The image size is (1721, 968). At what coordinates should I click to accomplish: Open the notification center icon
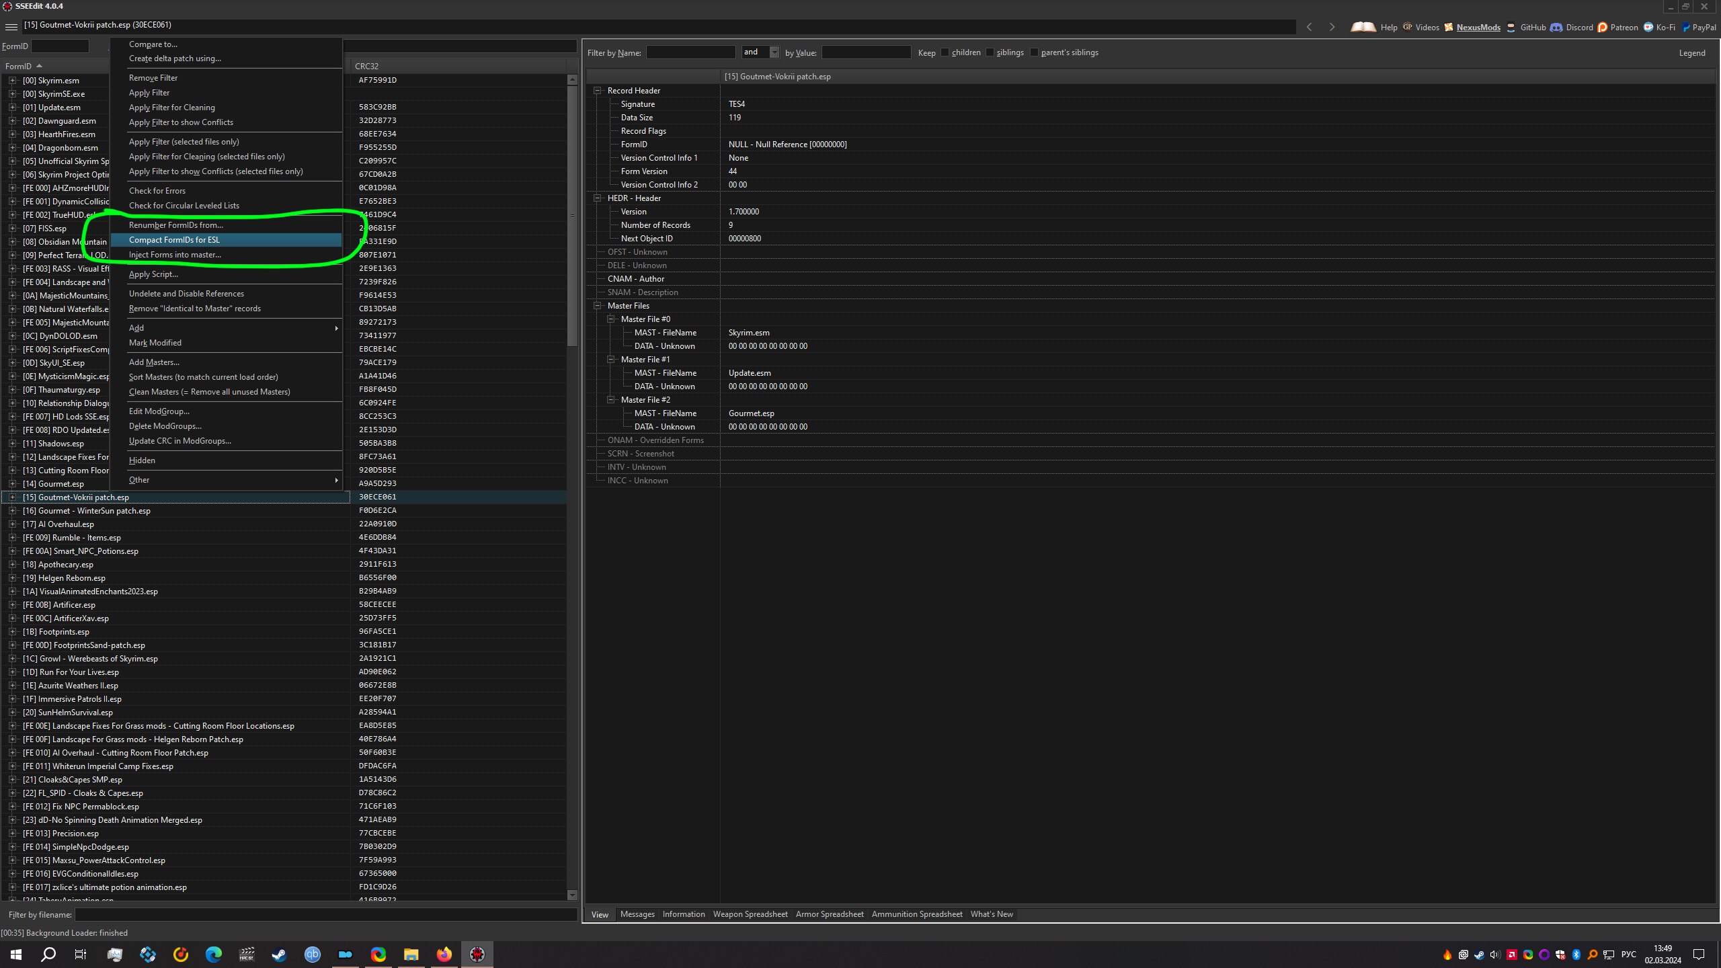[x=1699, y=954]
